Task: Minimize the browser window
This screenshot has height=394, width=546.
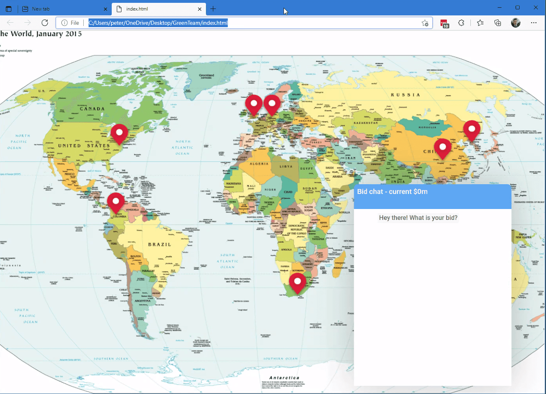Action: [x=499, y=8]
